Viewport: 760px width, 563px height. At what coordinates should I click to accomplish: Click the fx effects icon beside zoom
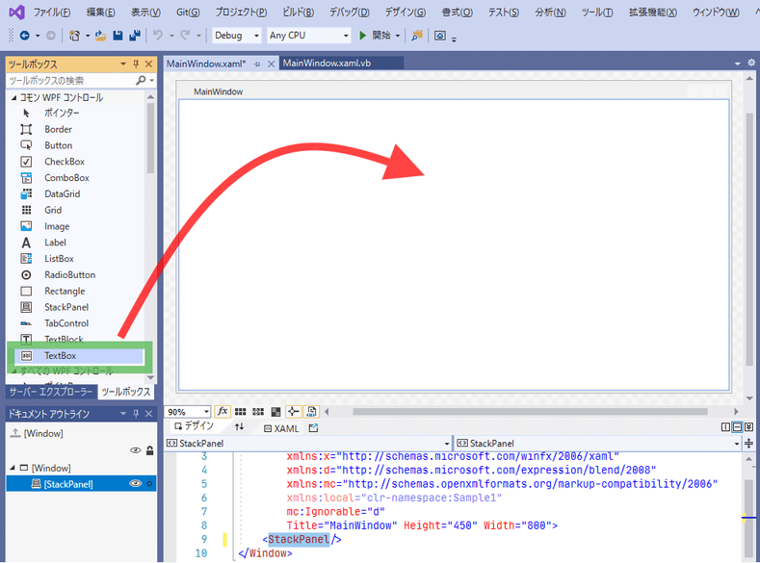223,411
